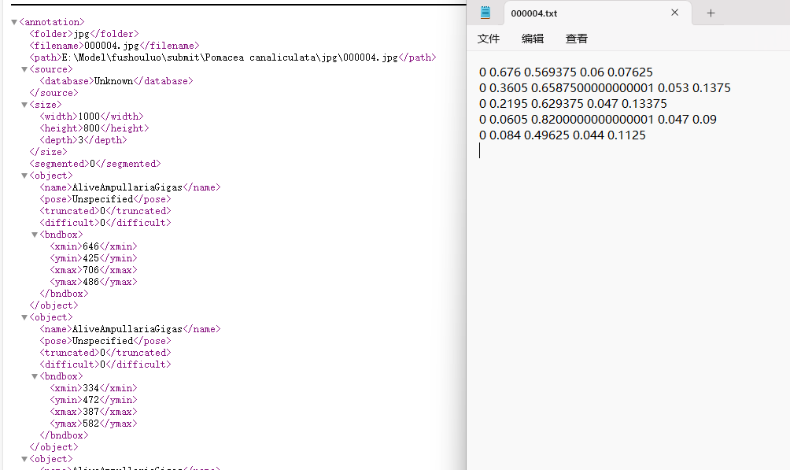Collapse the bndbox under the second object
The image size is (790, 470).
click(x=35, y=376)
